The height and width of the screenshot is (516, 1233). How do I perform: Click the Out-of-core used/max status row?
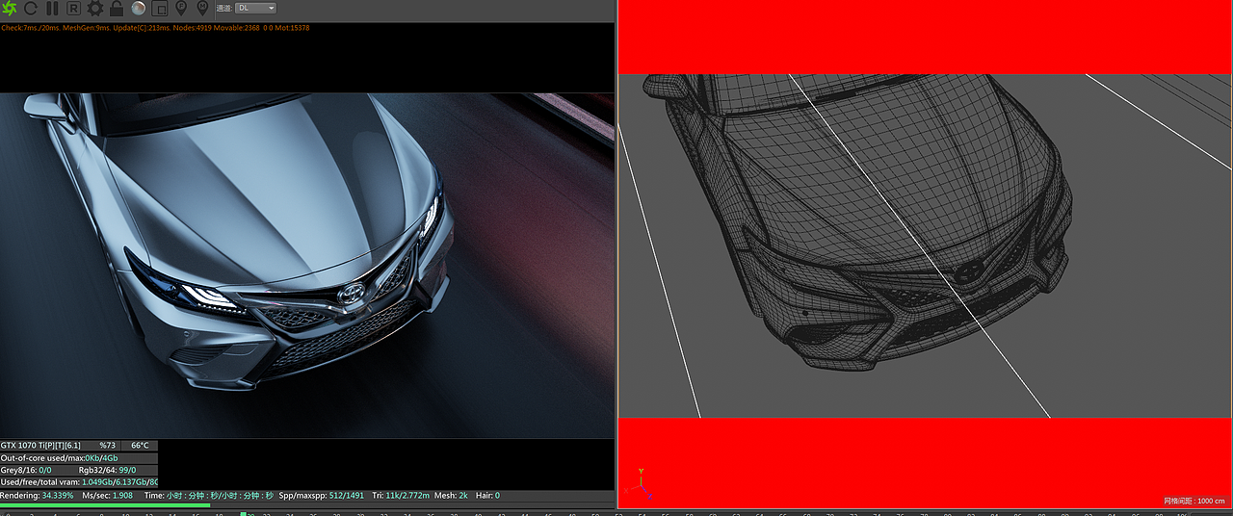pos(79,458)
